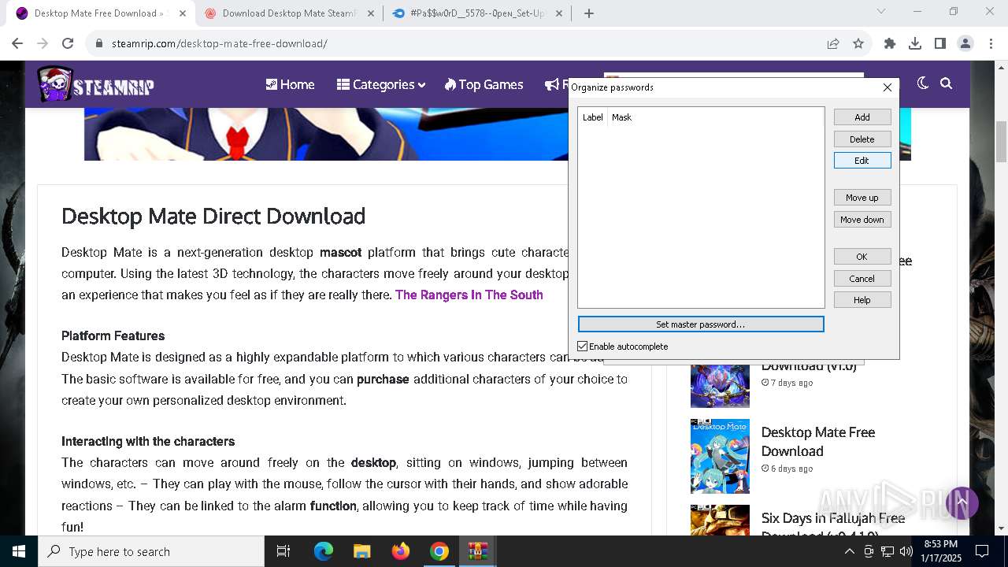Open the notification center icon
Viewport: 1008px width, 567px height.
[982, 551]
